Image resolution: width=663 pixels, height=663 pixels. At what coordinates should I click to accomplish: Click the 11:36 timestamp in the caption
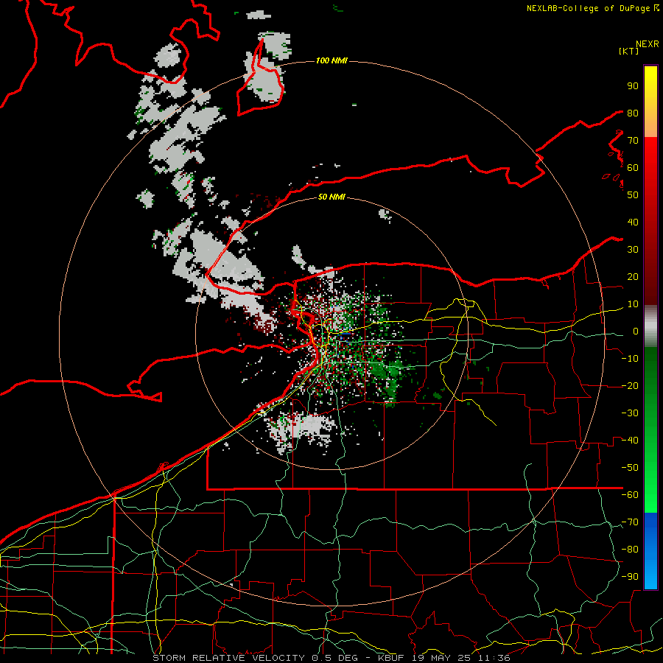pos(494,658)
